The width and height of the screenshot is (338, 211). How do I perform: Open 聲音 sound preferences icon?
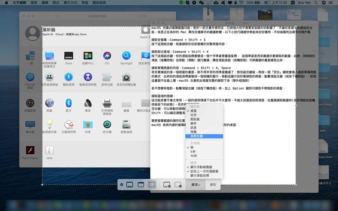tap(88, 103)
